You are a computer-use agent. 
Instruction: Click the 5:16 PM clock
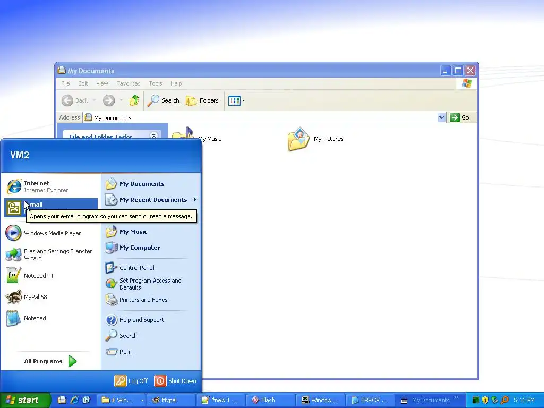[524, 400]
